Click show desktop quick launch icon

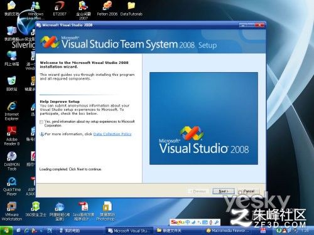[19, 231]
